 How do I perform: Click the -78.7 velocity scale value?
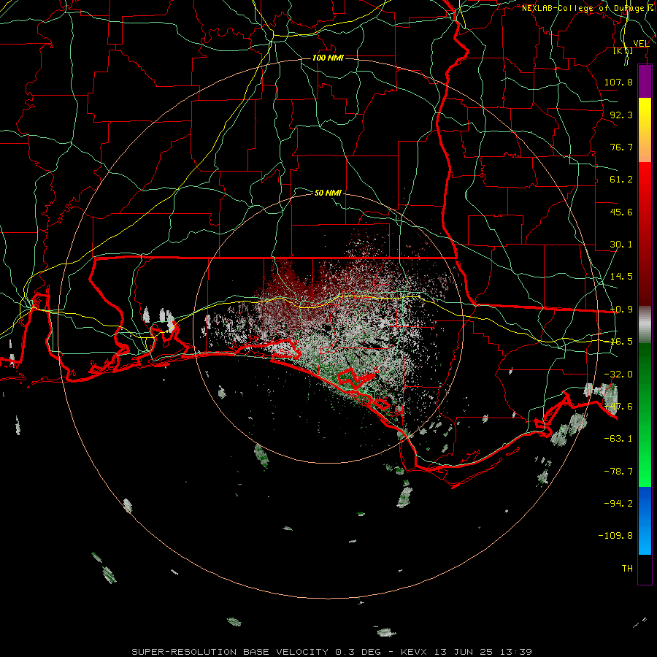(x=618, y=472)
